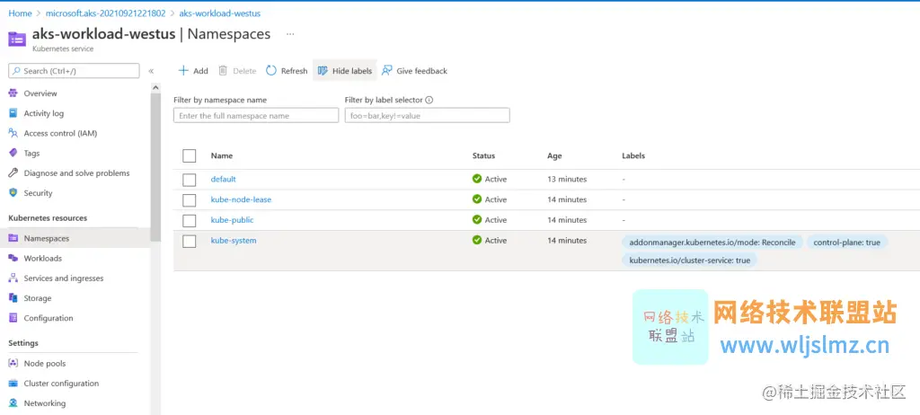Viewport: 920px width, 415px height.
Task: Click the Namespaces icon in the sidebar
Action: coord(13,238)
